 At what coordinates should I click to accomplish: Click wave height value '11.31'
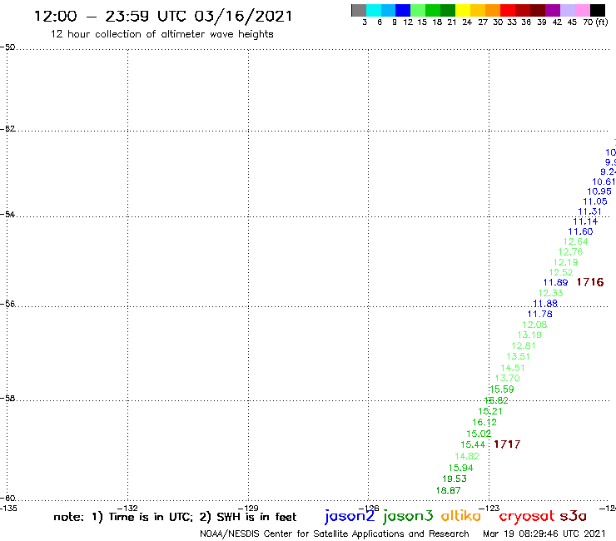(589, 211)
